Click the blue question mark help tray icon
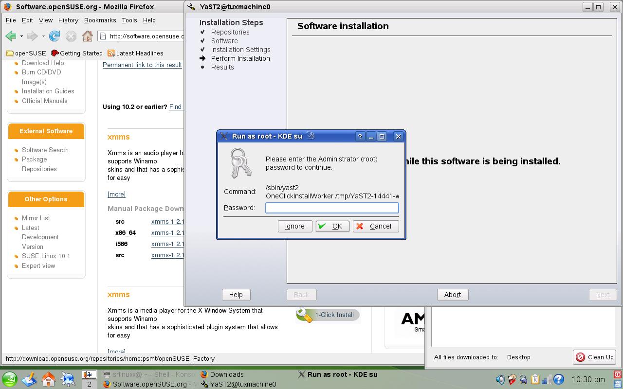Screen dimensions: 623x389 [559, 379]
